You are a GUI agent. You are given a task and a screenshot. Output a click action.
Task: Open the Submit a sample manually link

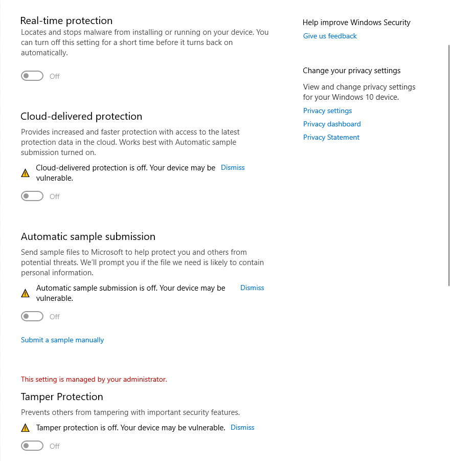[x=62, y=340]
